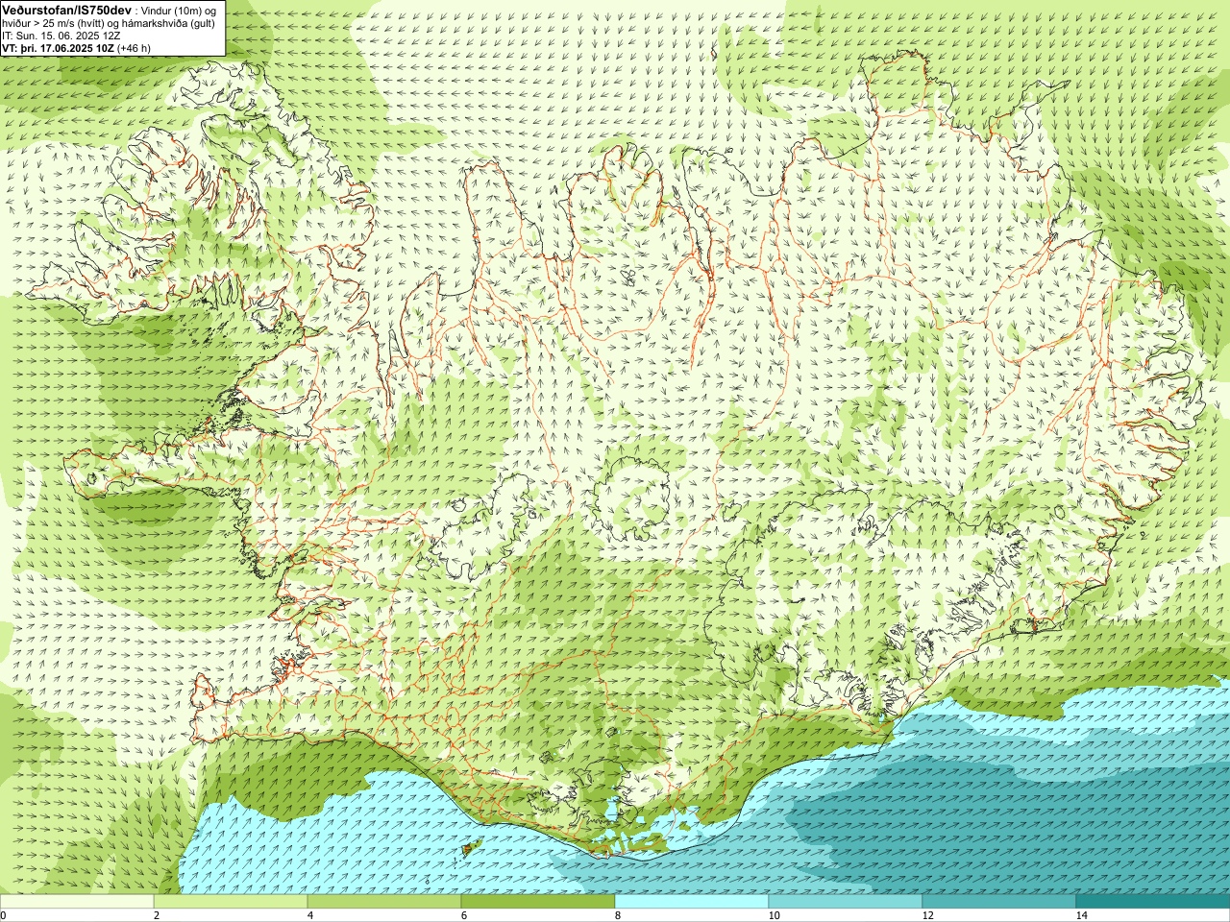Click the 10–12 m/s turquoise legend swatch
Screen dimensions: 1230x922
click(x=846, y=902)
